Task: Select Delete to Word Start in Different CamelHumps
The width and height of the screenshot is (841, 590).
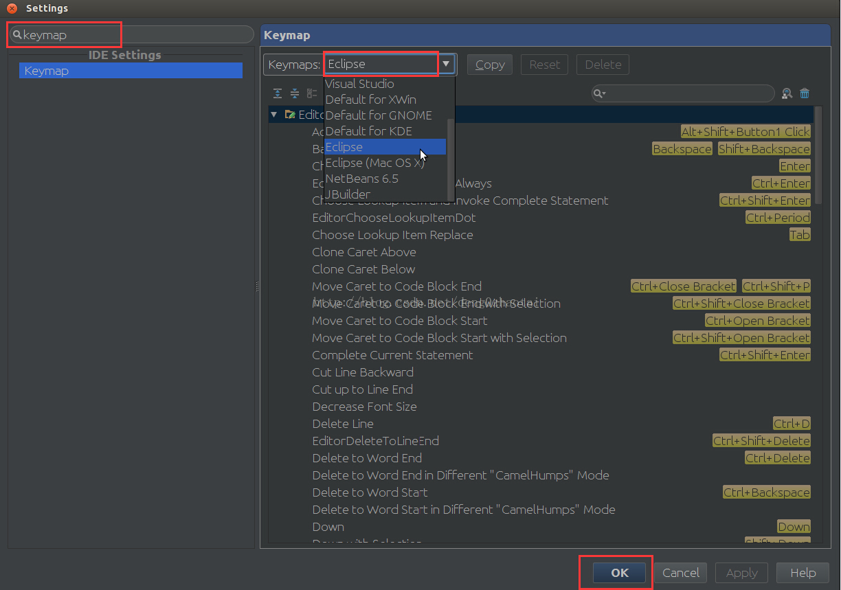Action: pyautogui.click(x=464, y=510)
